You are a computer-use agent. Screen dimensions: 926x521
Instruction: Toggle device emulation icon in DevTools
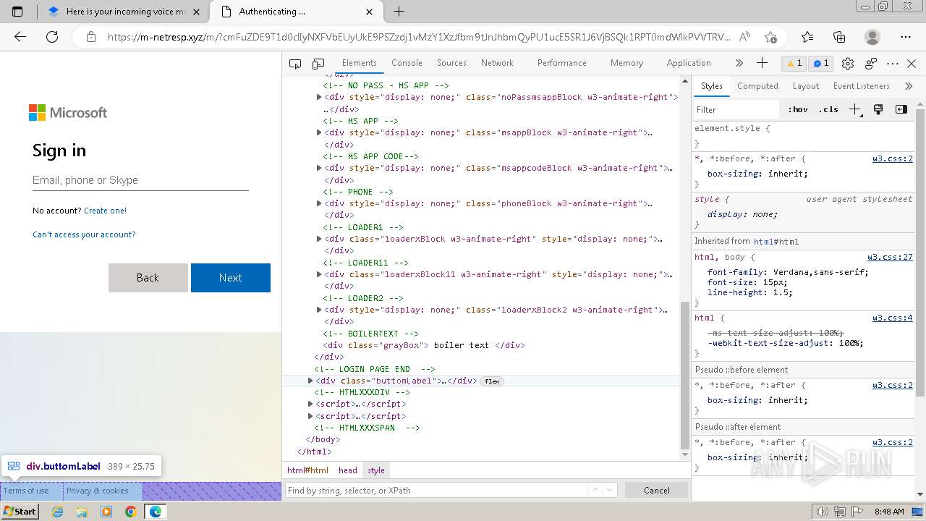(x=318, y=64)
